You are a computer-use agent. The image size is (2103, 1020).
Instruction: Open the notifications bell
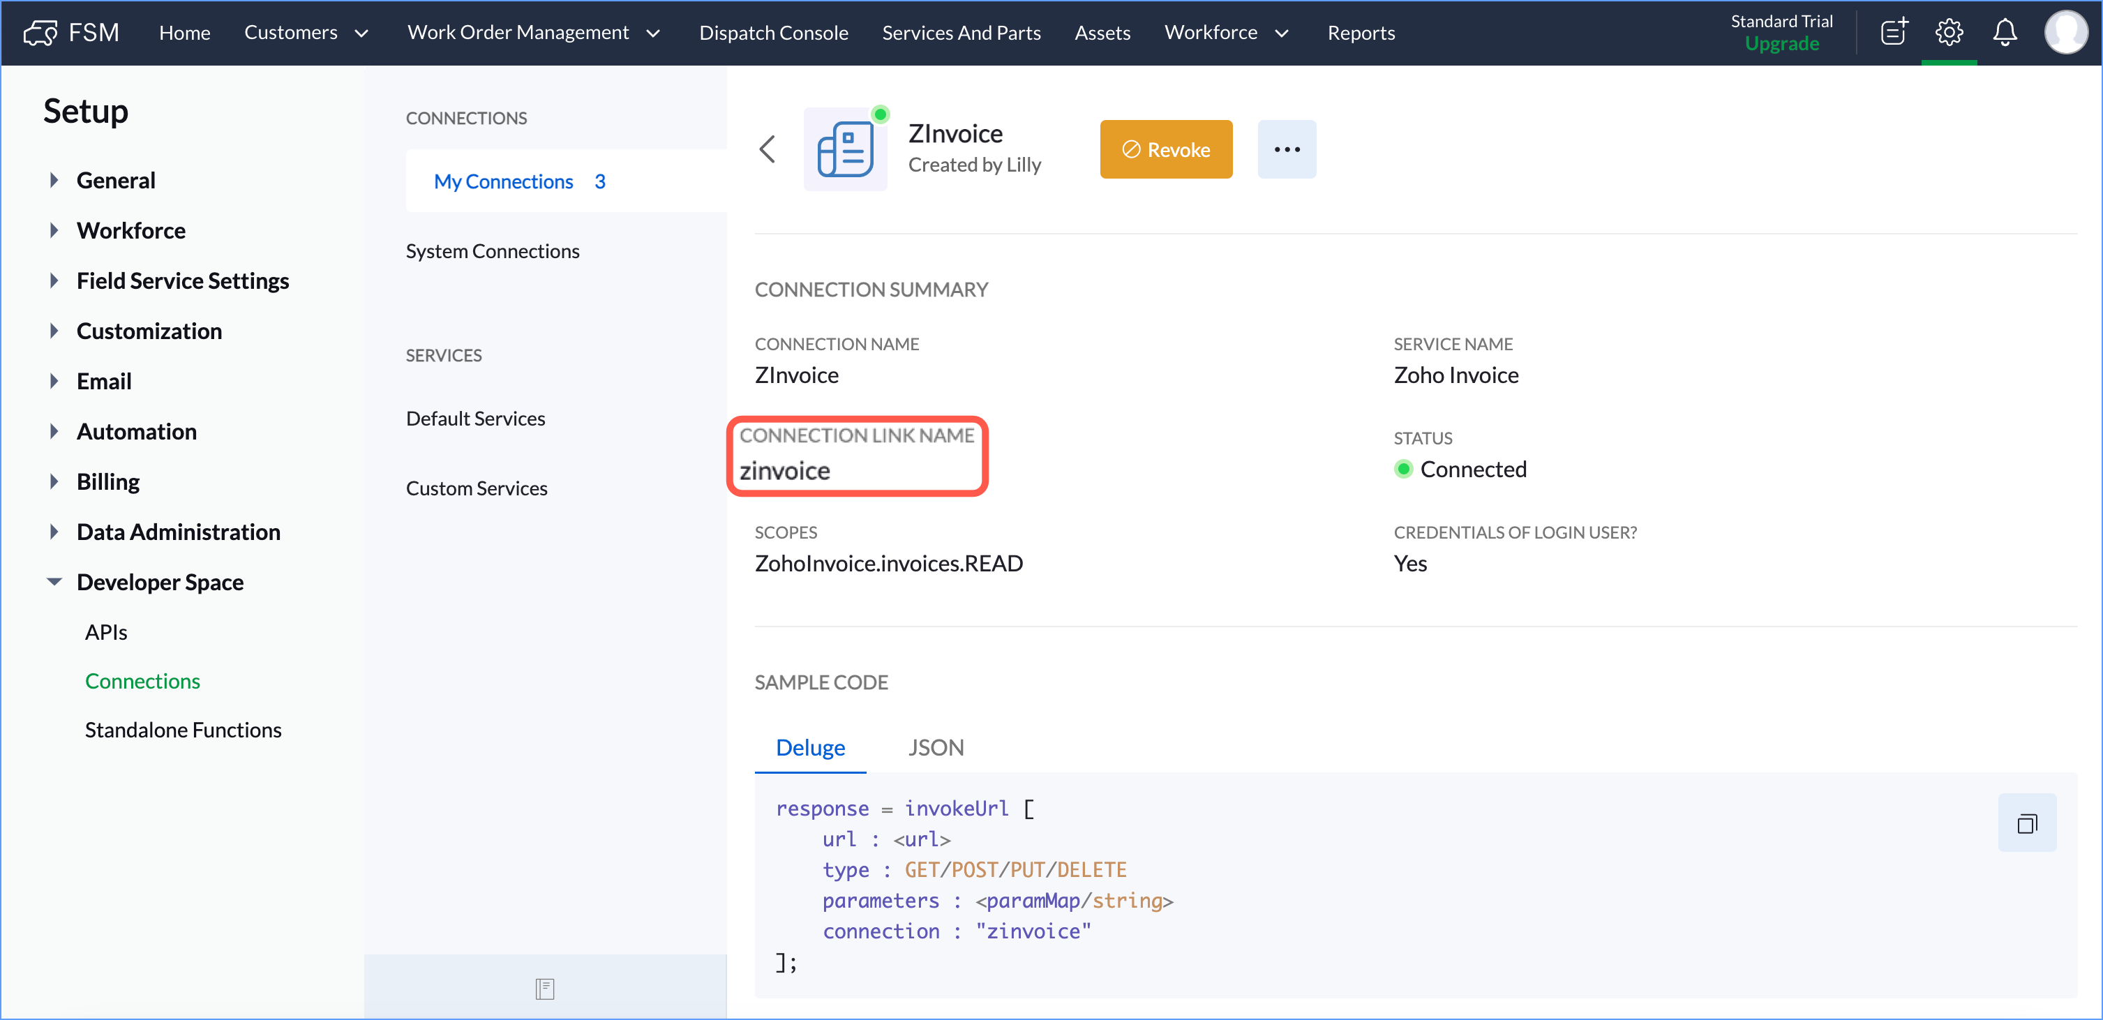point(2004,33)
